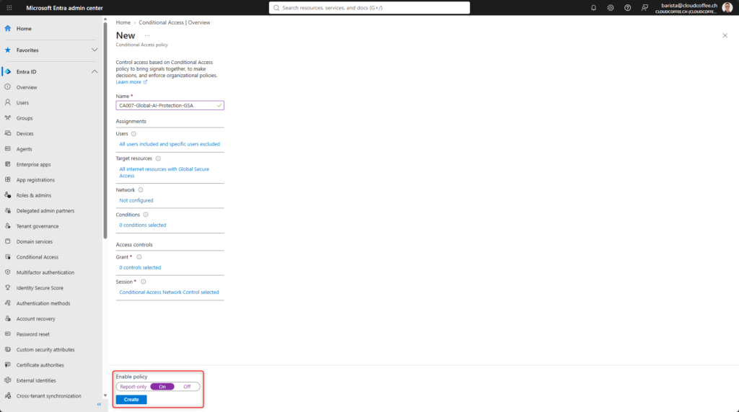Open Authentication methods in sidebar
This screenshot has width=739, height=412.
point(43,303)
